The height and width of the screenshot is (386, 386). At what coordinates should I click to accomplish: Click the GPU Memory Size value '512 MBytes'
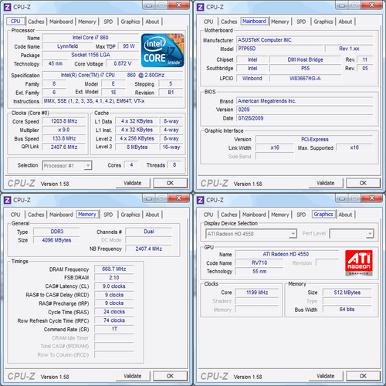coord(347,293)
